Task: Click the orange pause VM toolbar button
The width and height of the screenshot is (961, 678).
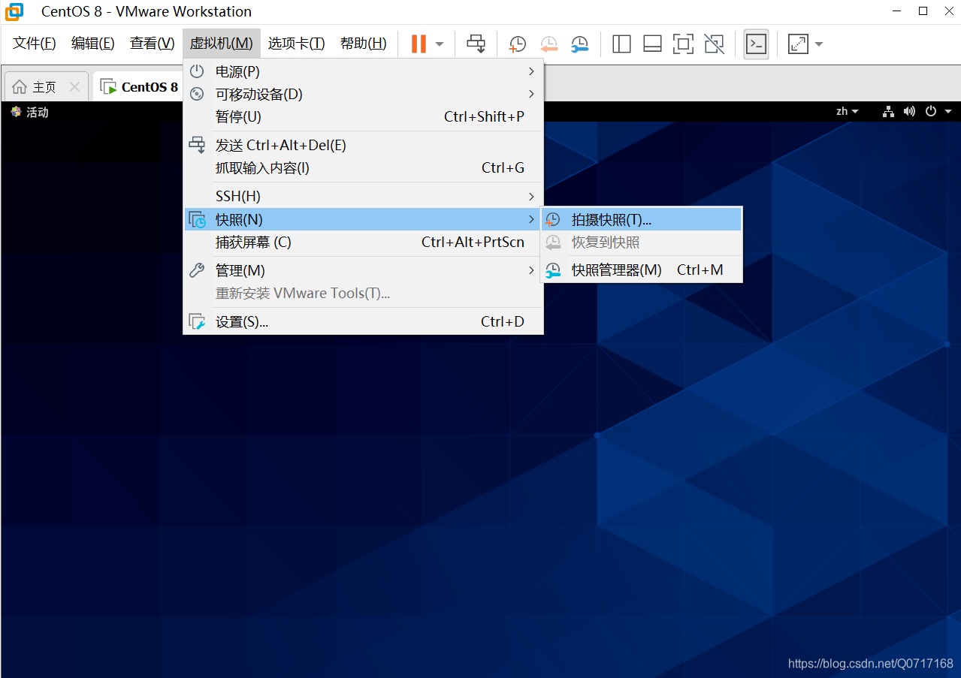Action: [419, 44]
